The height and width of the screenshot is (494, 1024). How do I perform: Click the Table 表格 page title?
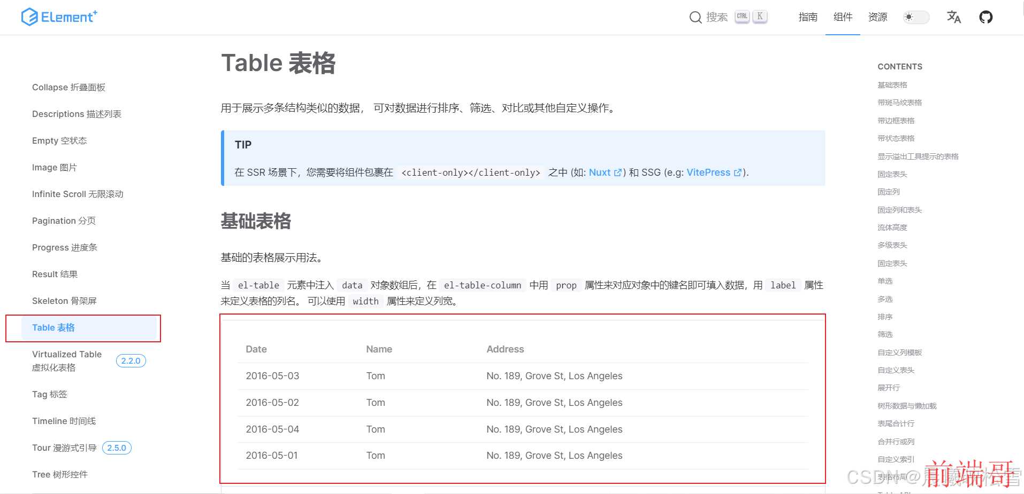pyautogui.click(x=278, y=63)
